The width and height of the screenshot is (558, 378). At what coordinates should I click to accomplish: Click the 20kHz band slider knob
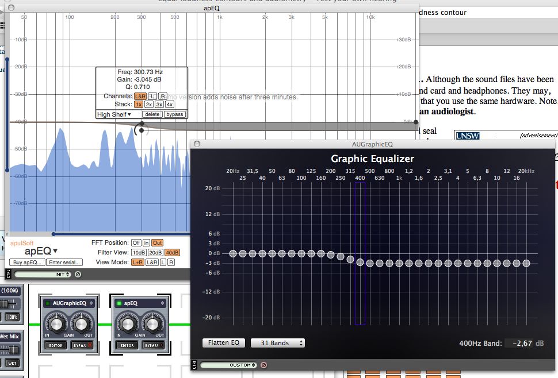coord(526,263)
